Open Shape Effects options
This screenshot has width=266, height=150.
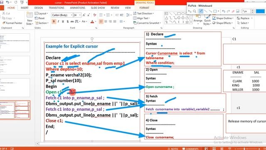point(222,23)
